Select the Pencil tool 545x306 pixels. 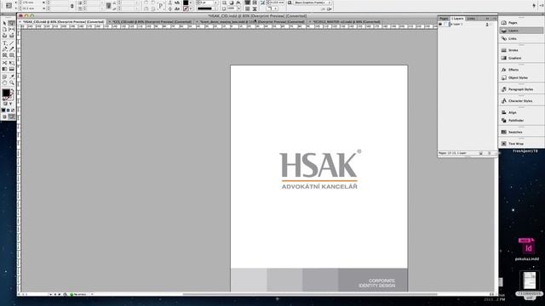tap(11, 49)
